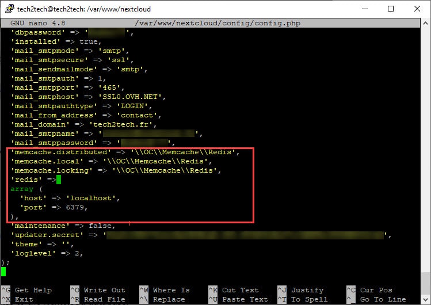Open the PuTTY system menu icon
Viewport: 431px width, 305px height.
[8, 9]
